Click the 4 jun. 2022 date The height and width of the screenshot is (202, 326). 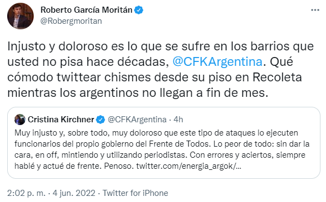(74, 193)
